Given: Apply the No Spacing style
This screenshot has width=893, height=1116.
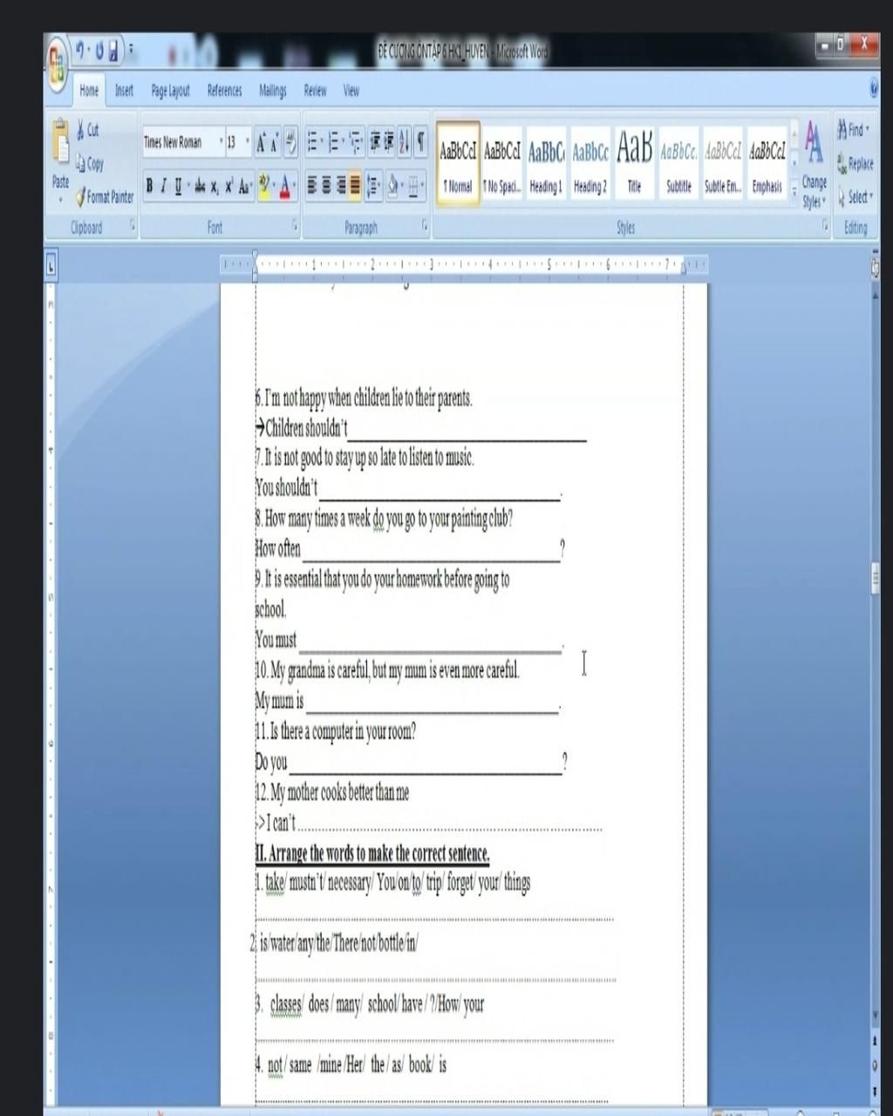Looking at the screenshot, I should coord(502,165).
